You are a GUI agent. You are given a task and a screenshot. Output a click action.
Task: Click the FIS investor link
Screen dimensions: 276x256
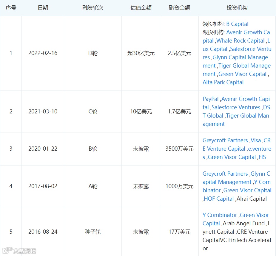pyautogui.click(x=262, y=157)
